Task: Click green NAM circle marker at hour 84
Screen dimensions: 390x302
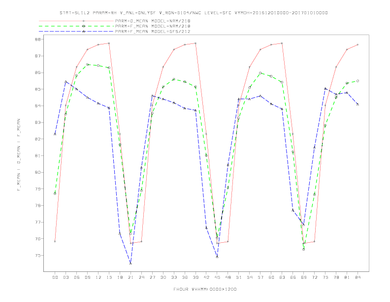Action: click(x=357, y=81)
